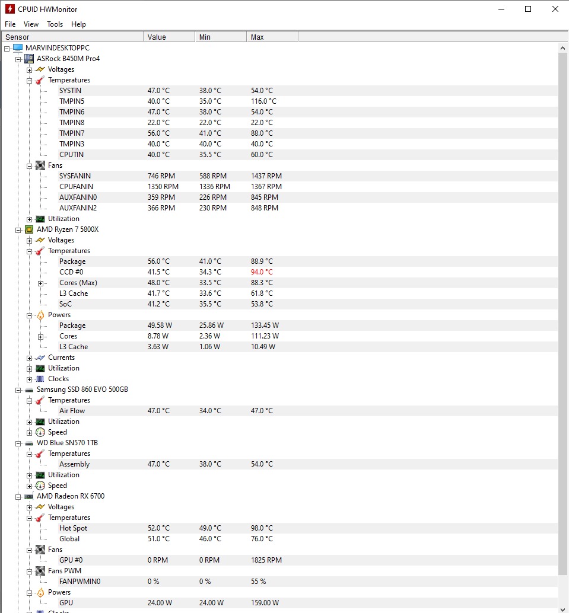Viewport: 569px width, 613px height.
Task: Click the Max column header
Action: 272,37
